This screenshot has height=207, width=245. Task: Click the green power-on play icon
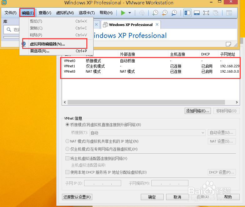123,13
